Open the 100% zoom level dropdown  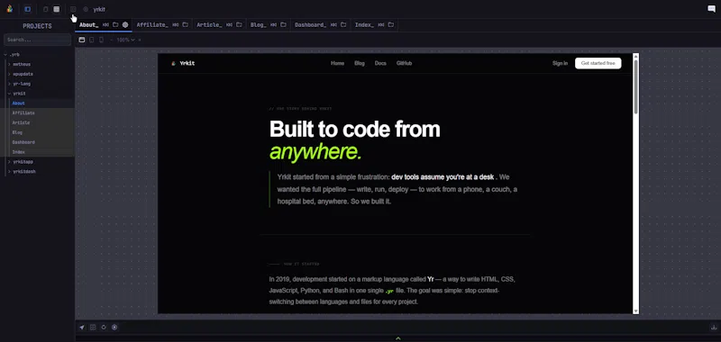(x=125, y=40)
